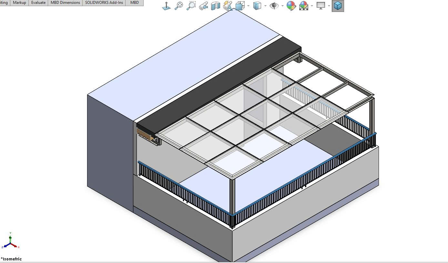Viewport: 448px width, 263px height.
Task: Click the XYZ coordinate triad
Action: (x=11, y=241)
